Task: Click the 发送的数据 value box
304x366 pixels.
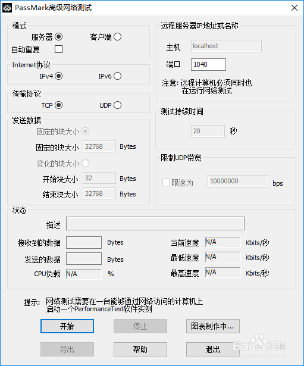Action: point(84,259)
